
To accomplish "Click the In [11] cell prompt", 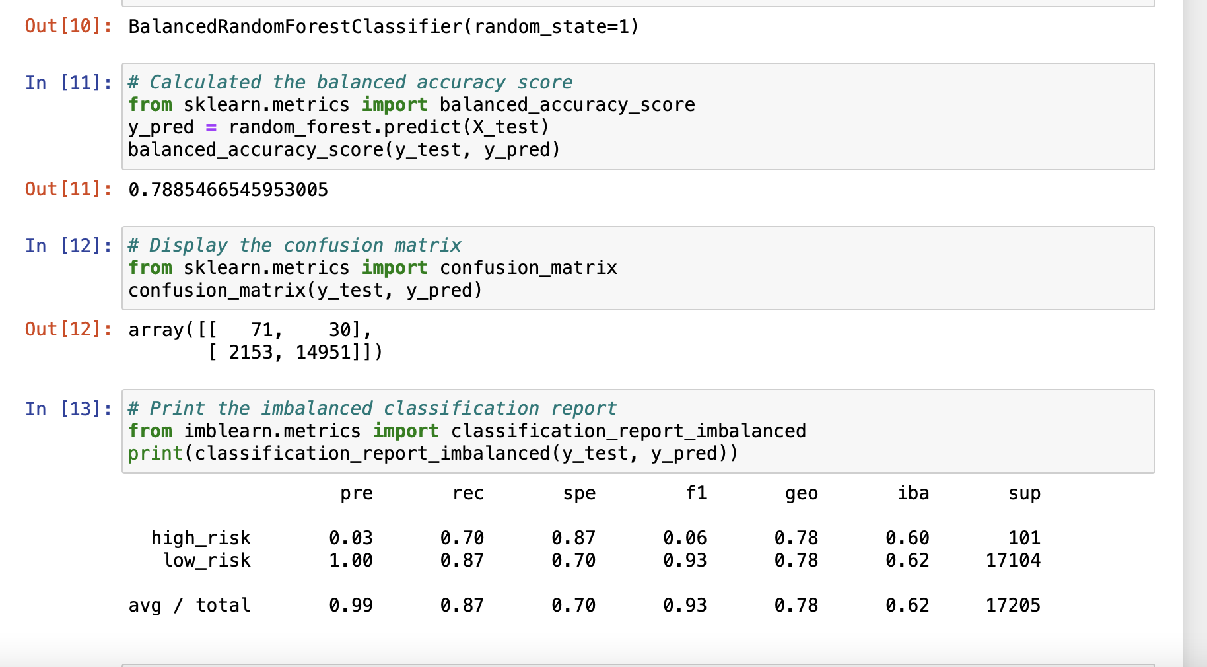I will 68,82.
